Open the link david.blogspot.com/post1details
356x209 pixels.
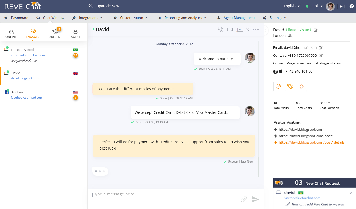click(x=312, y=142)
